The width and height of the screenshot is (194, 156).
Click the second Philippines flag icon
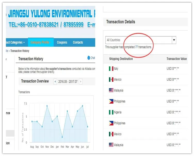pos(111,123)
